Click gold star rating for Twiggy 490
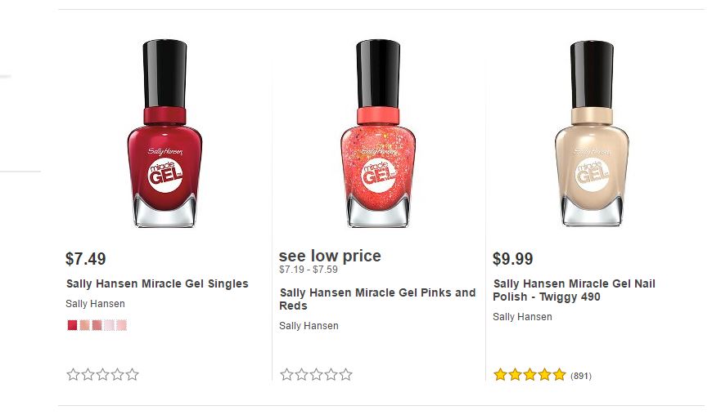Image resolution: width=712 pixels, height=415 pixels. pos(529,375)
